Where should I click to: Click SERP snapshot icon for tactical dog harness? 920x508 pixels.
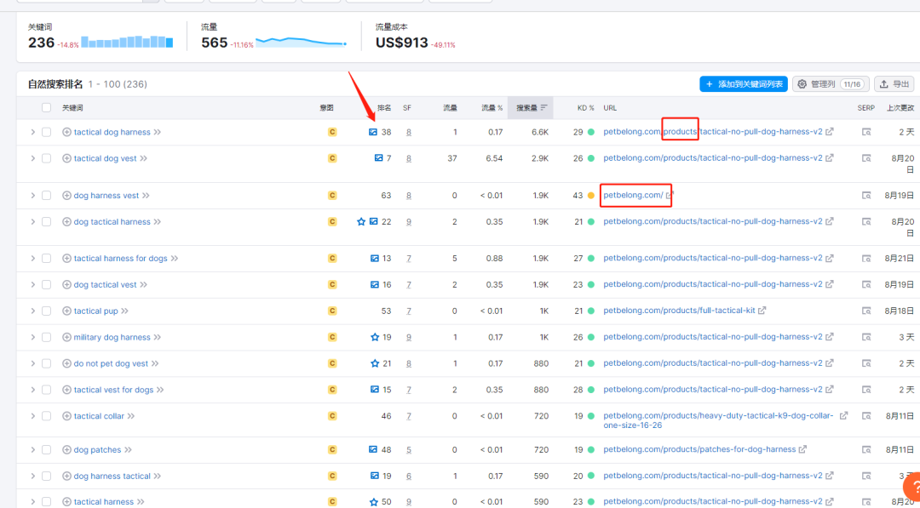click(x=866, y=132)
